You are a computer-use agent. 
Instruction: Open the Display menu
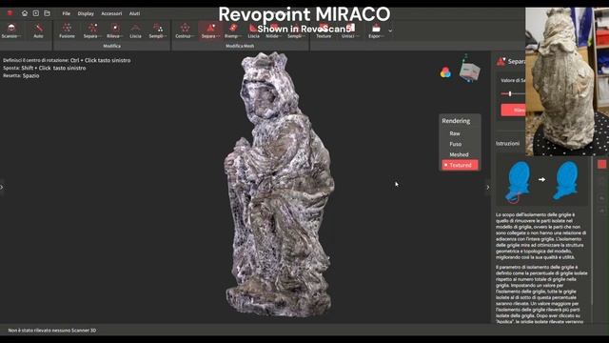tap(86, 13)
